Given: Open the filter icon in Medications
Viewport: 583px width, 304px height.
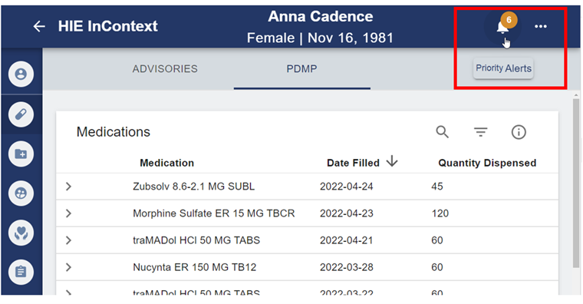Looking at the screenshot, I should pyautogui.click(x=480, y=132).
